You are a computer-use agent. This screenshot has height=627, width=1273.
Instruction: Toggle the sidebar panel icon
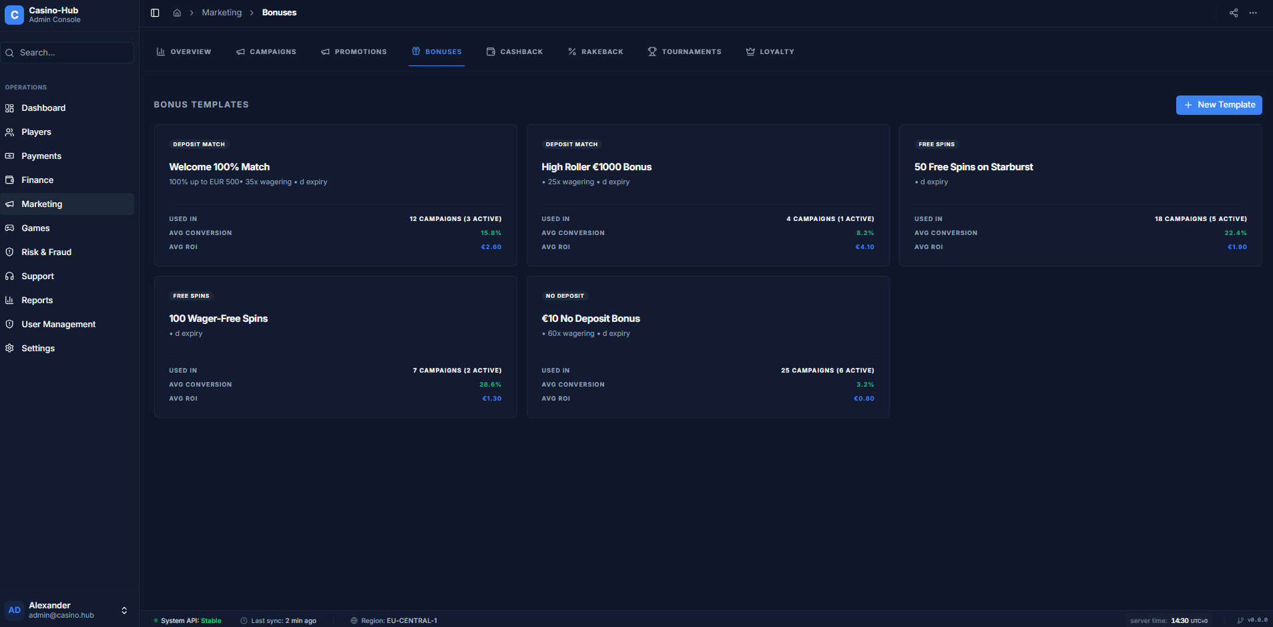pyautogui.click(x=155, y=13)
